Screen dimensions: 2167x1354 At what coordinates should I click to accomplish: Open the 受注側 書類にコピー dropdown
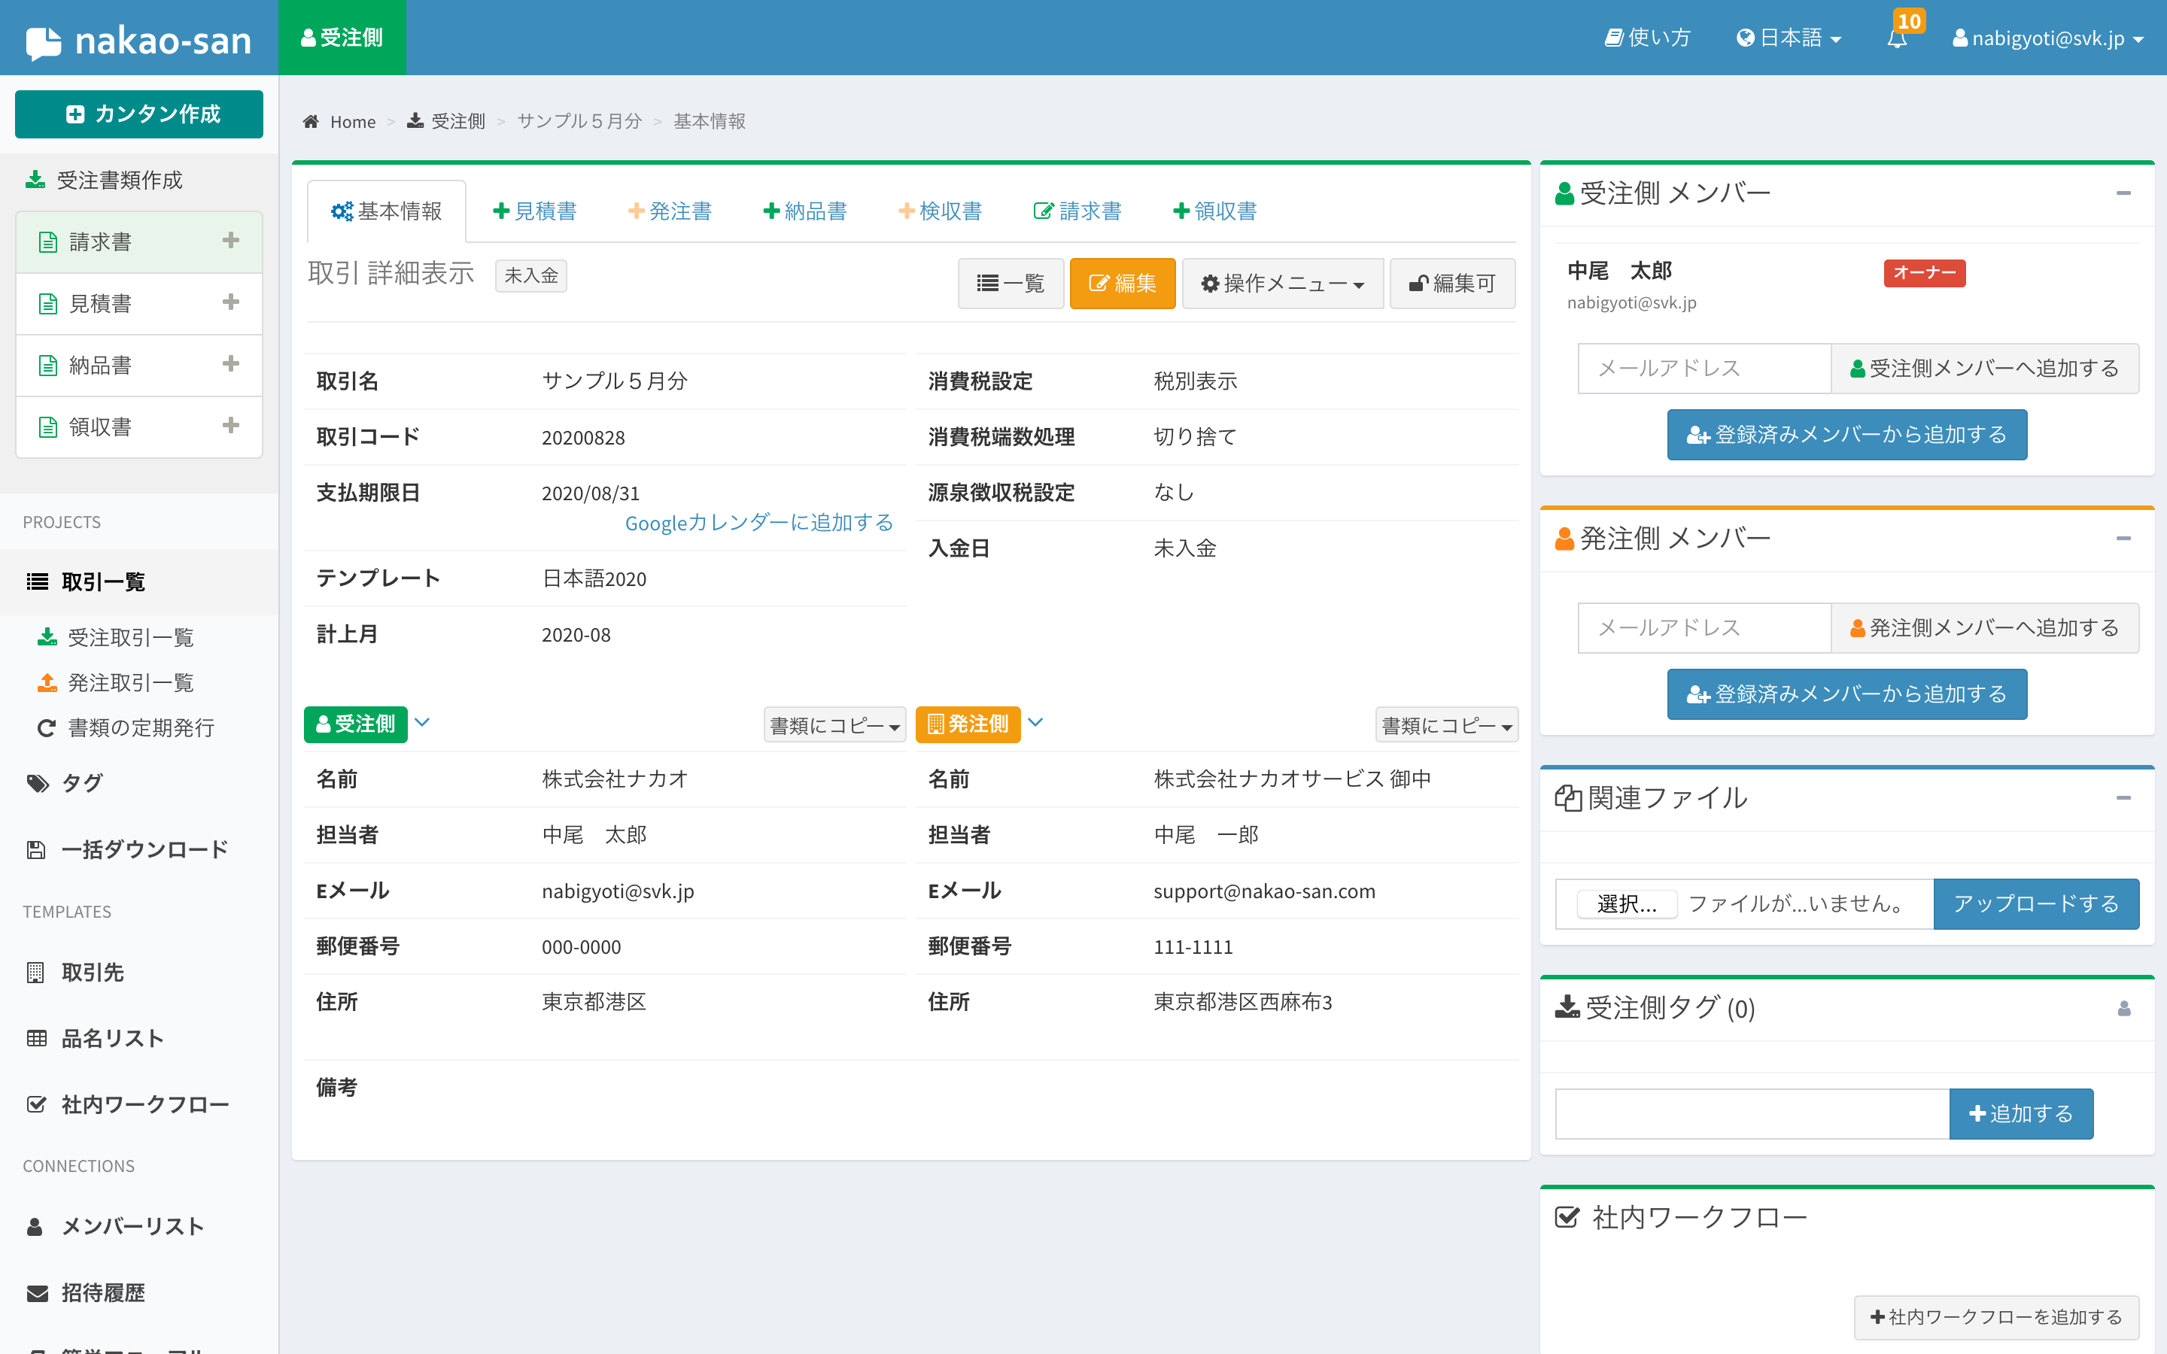point(834,724)
